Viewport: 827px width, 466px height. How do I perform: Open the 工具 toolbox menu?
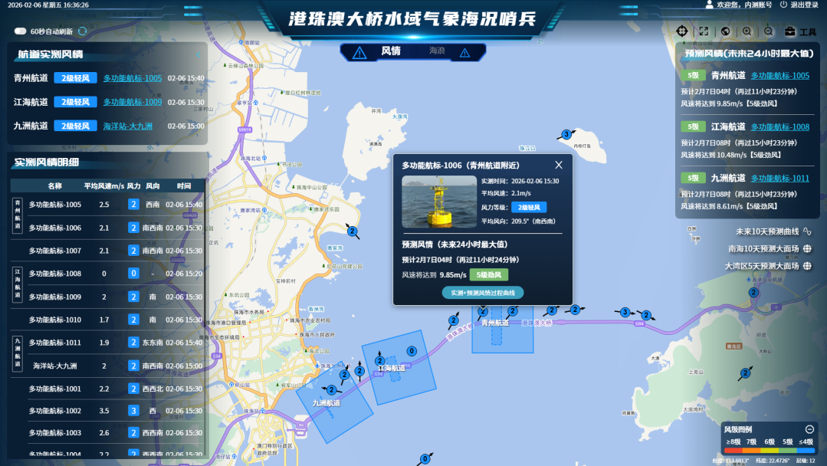pos(801,31)
